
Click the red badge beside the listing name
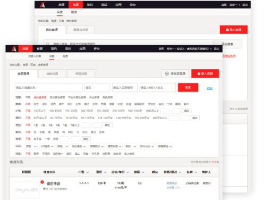42,182
